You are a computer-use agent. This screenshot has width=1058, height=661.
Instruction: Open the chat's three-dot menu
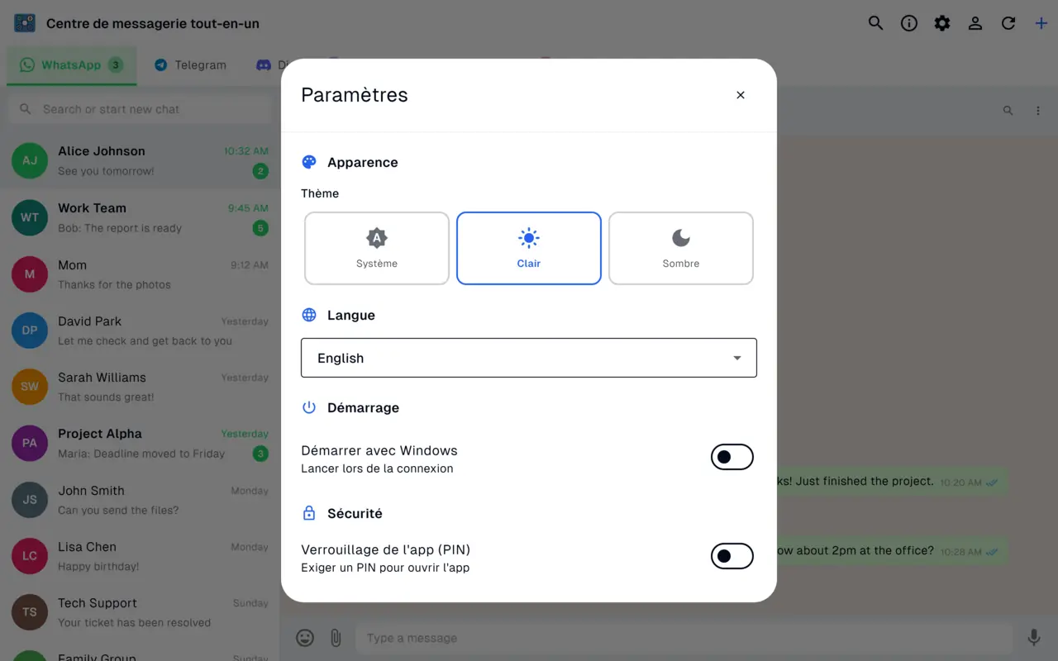pos(1038,111)
